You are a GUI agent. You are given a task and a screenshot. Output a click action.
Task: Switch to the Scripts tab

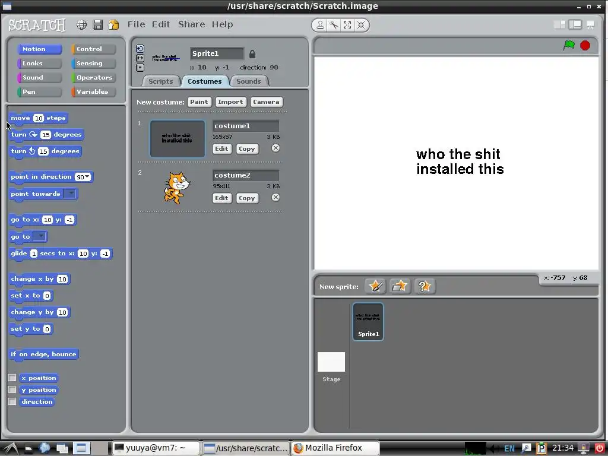(x=160, y=81)
